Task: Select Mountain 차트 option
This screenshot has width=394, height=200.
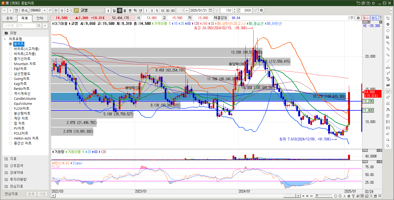Action: pos(22,64)
